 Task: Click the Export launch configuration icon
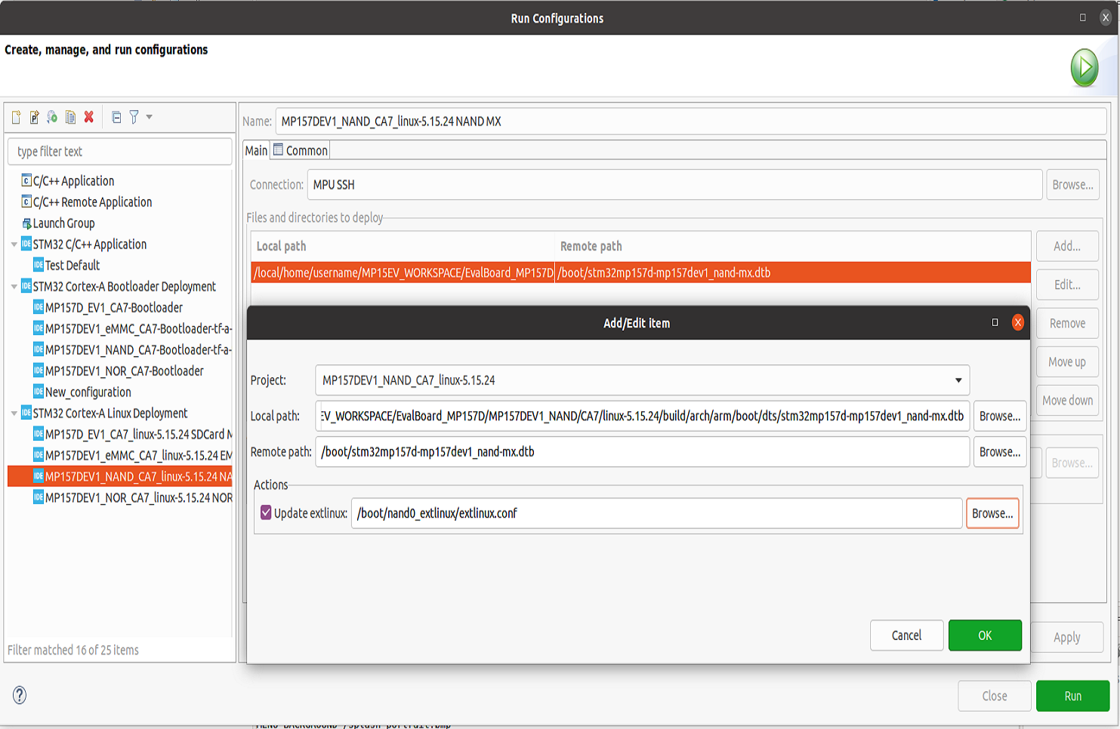[x=52, y=117]
